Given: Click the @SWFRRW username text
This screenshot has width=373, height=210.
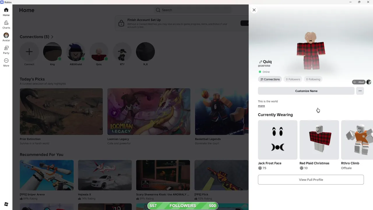Looking at the screenshot, I should coord(264,66).
